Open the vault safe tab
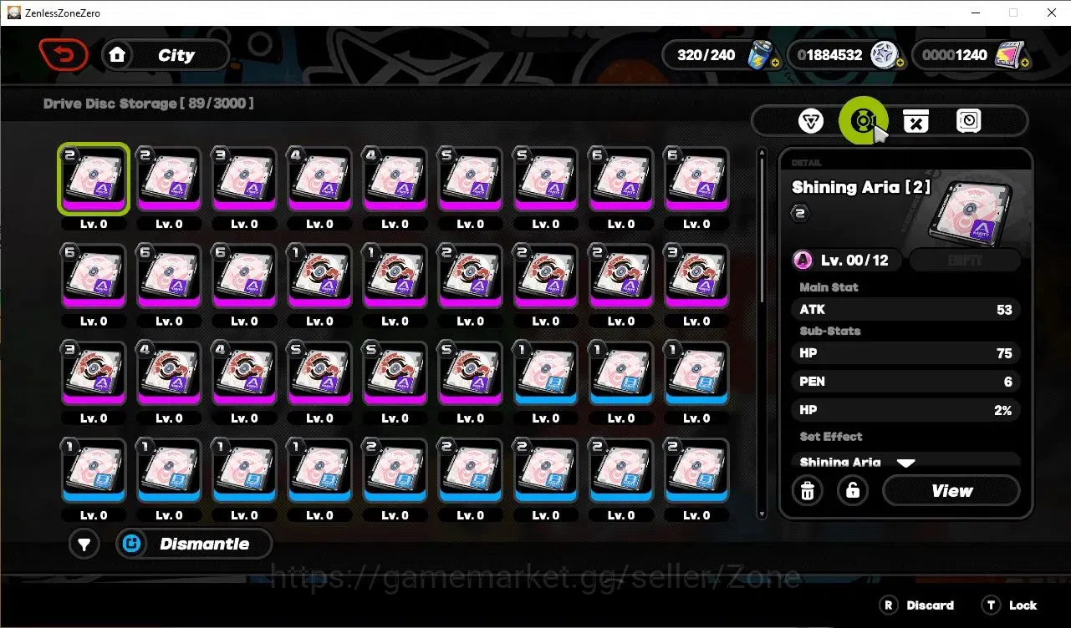The width and height of the screenshot is (1071, 628). pyautogui.click(x=968, y=122)
